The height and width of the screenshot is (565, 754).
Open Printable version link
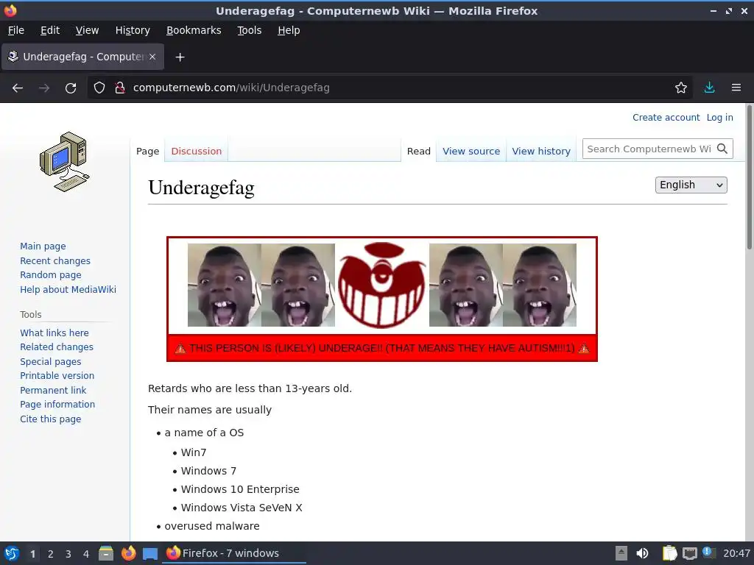click(x=57, y=376)
